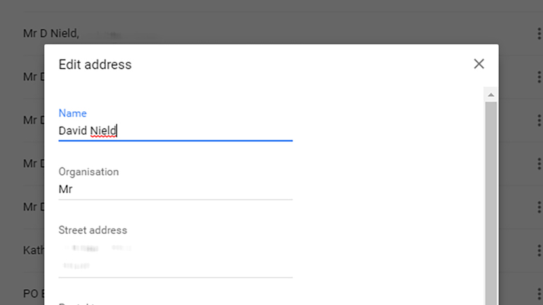543x305 pixels.
Task: Click the first line of Street address field
Action: click(176, 248)
